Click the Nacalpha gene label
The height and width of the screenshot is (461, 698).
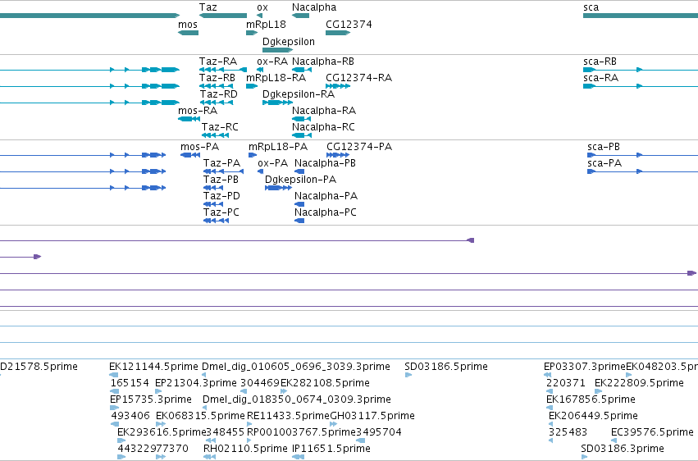tap(314, 7)
